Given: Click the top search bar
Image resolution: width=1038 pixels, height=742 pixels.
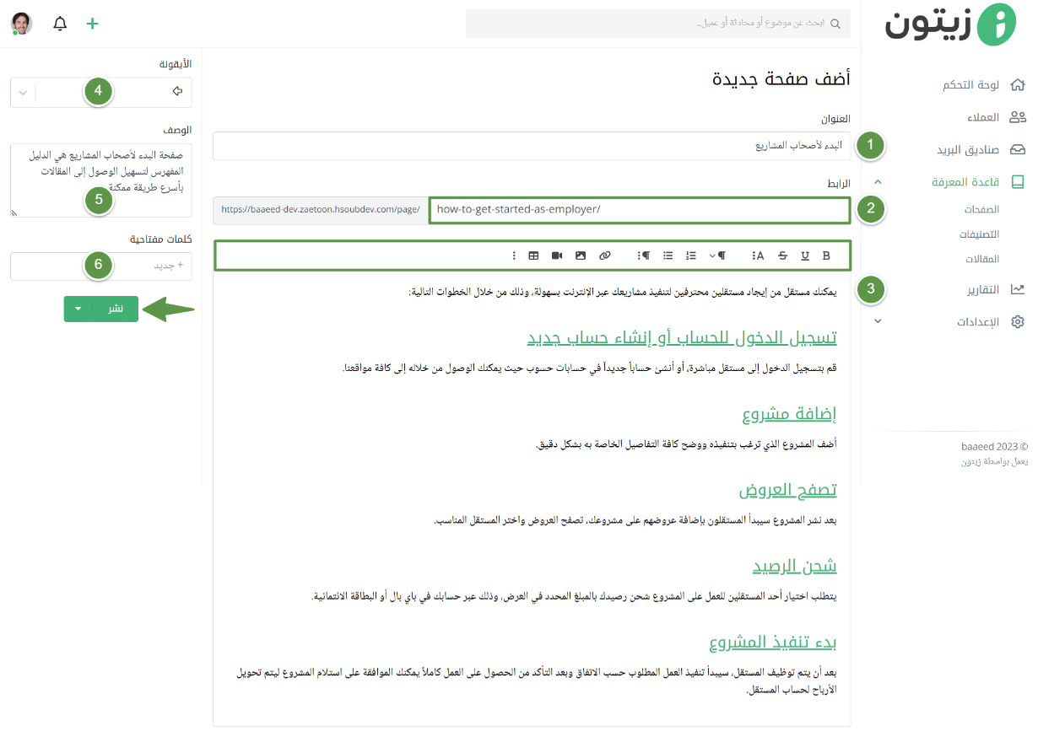Looking at the screenshot, I should click(658, 24).
